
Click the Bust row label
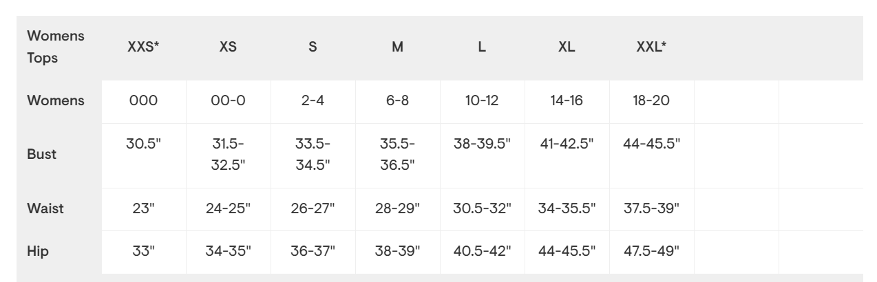coord(41,154)
